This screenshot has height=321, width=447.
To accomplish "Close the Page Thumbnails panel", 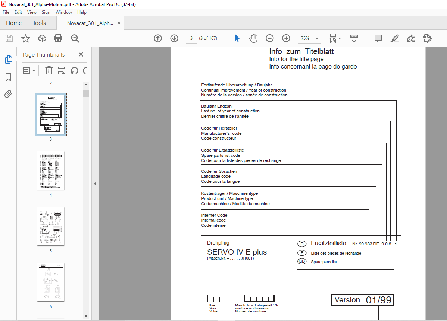I will [x=81, y=54].
